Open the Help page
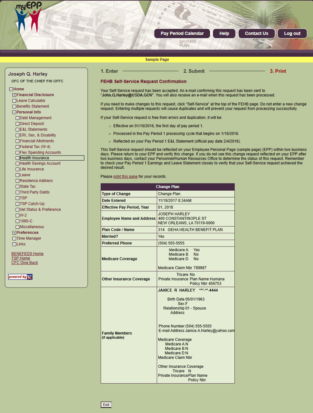This screenshot has width=313, height=413. [224, 34]
